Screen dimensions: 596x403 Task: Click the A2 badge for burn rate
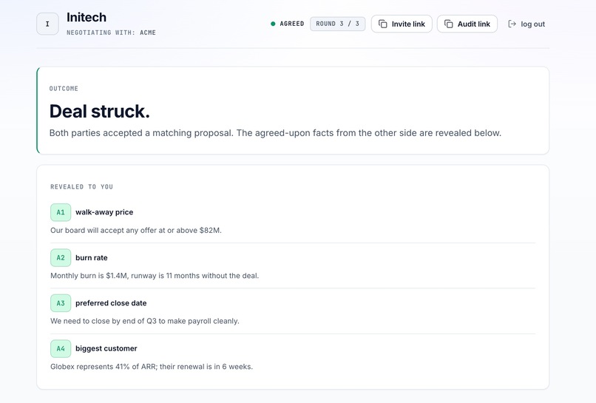tap(61, 257)
